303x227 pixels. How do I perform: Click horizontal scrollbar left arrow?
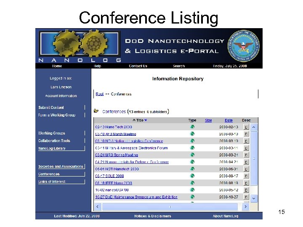[x=98, y=206]
